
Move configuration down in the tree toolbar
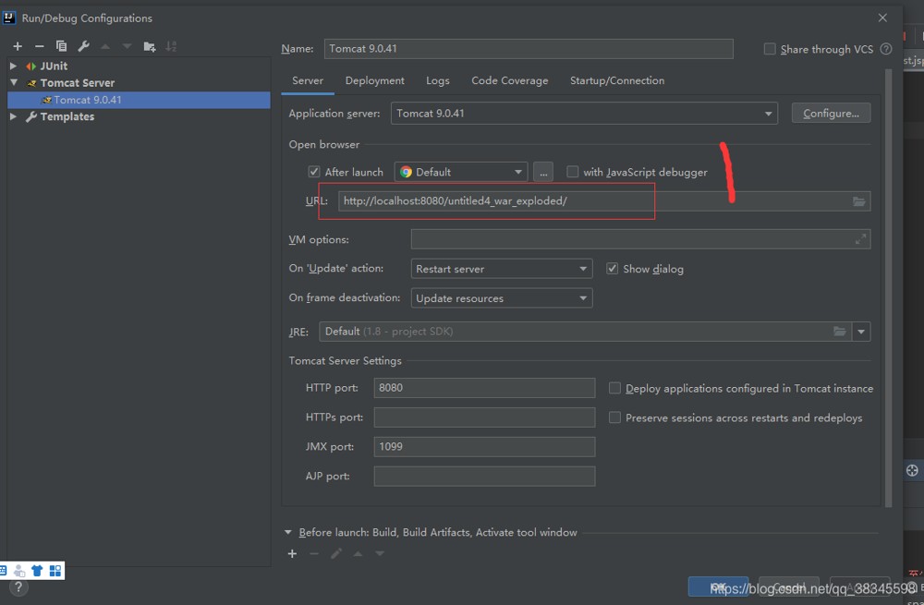tap(127, 46)
